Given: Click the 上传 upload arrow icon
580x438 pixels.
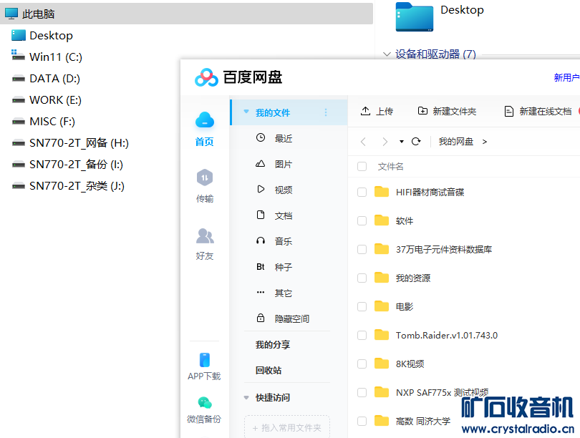Looking at the screenshot, I should (365, 111).
